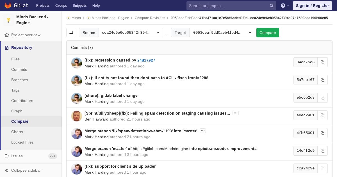This screenshot has width=337, height=177.
Task: Click the collapse sidebar double-chevron icon
Action: click(x=7, y=171)
